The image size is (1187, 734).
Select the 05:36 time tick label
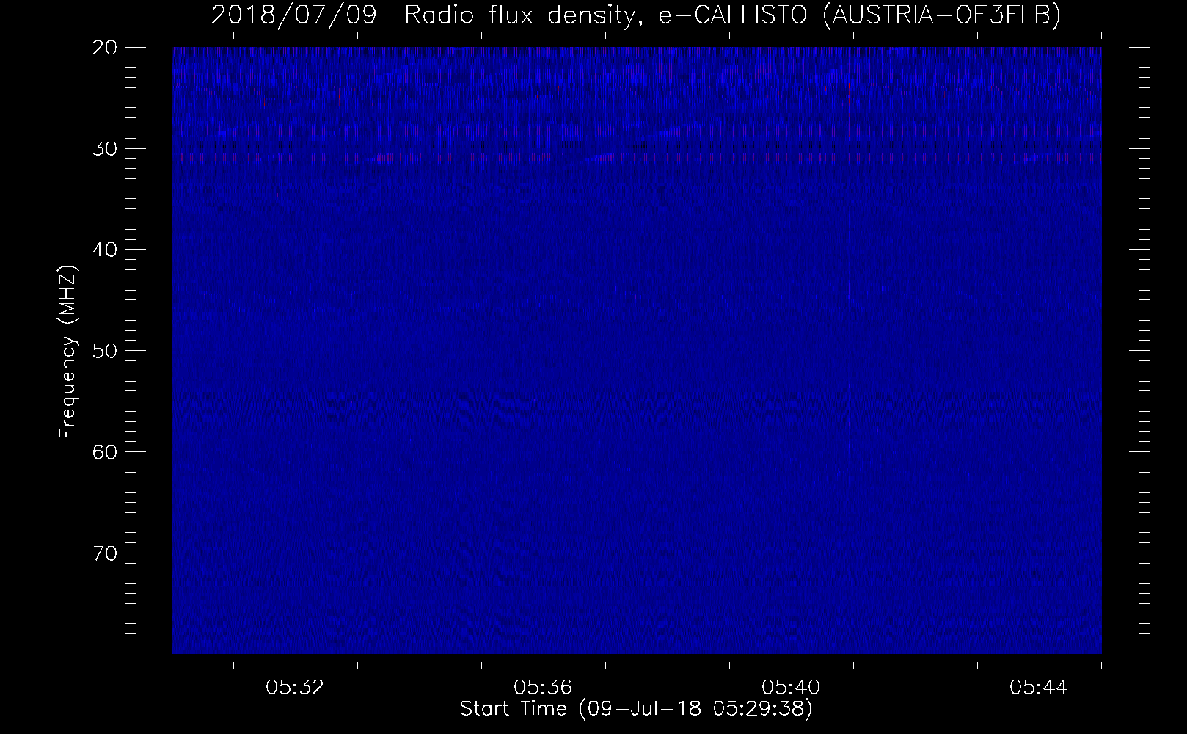pos(544,688)
